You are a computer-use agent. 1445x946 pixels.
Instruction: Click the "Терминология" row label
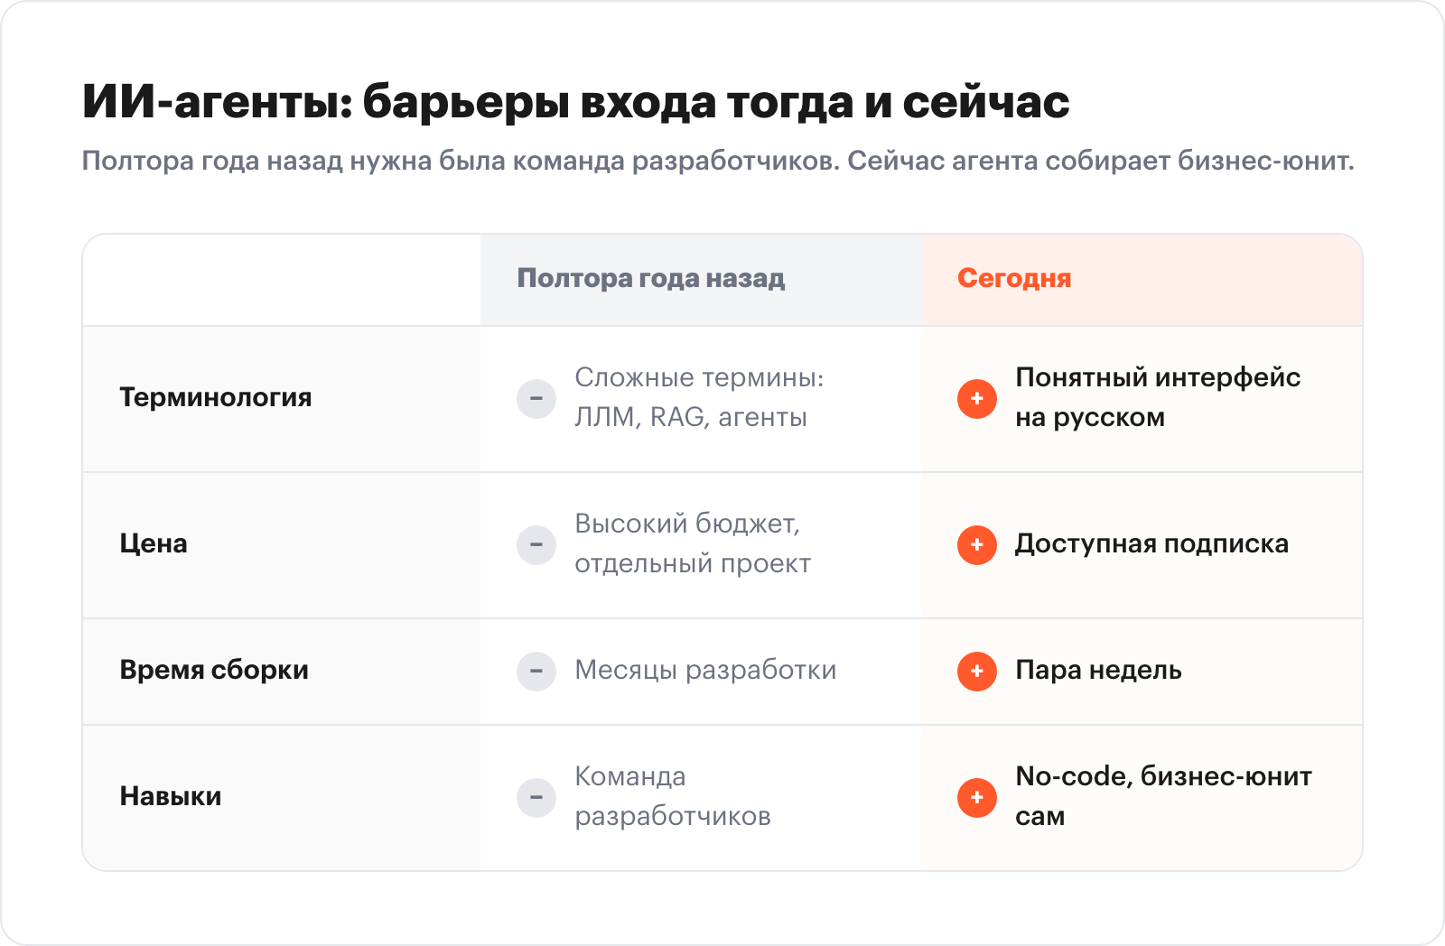(x=216, y=398)
